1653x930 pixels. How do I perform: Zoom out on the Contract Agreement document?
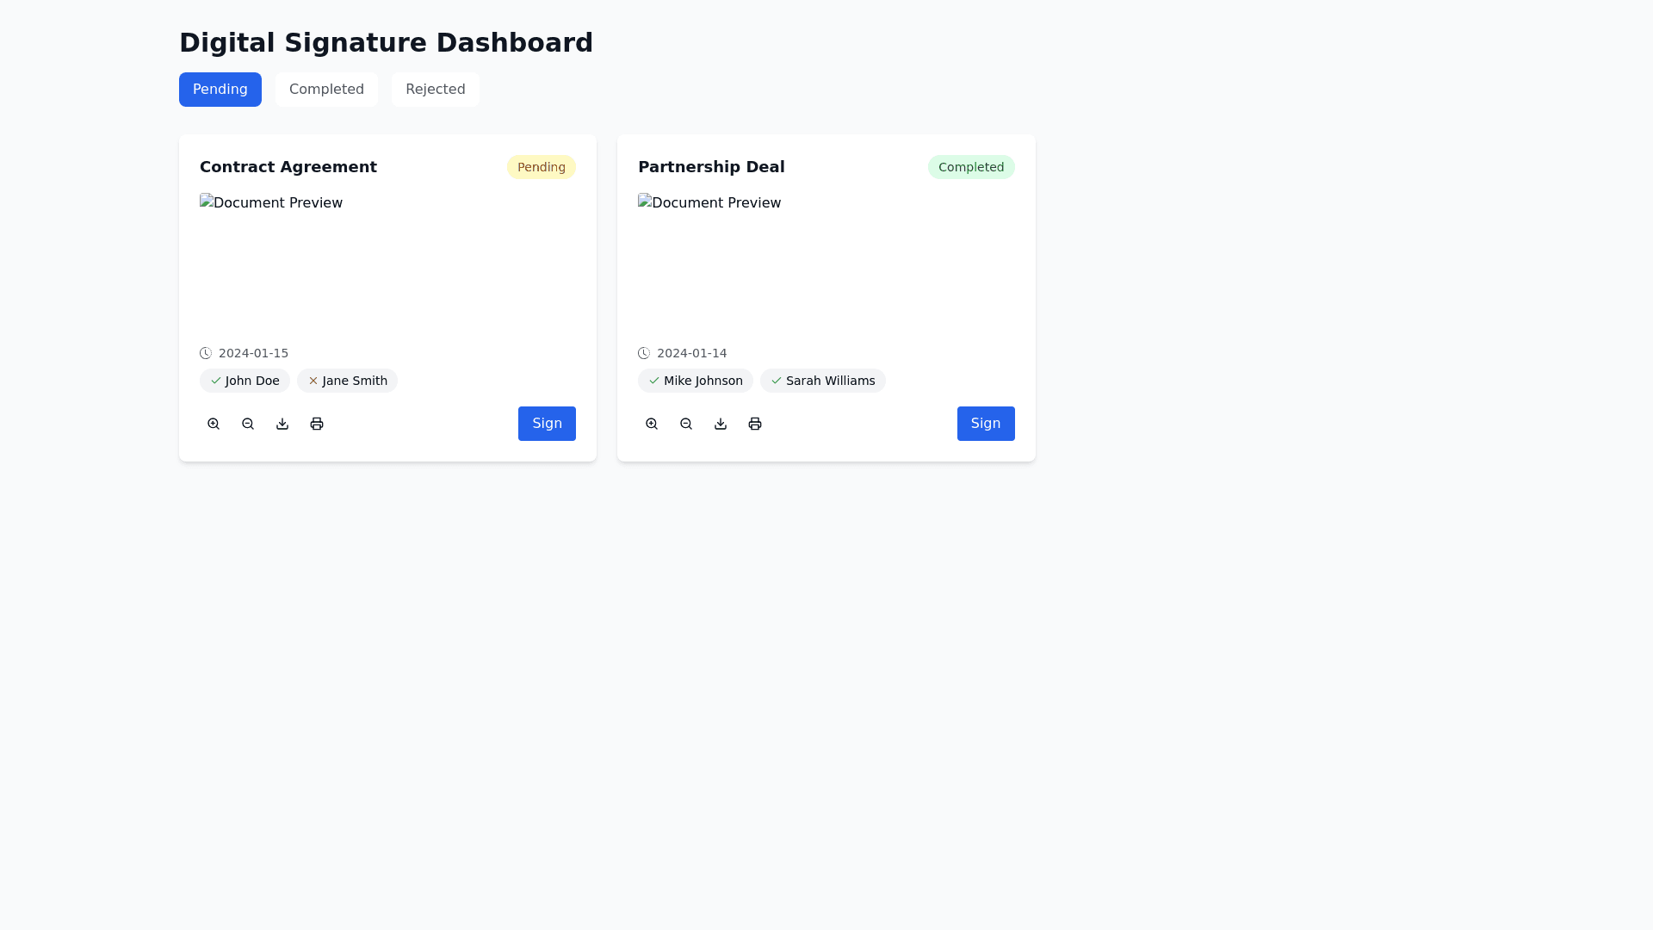tap(248, 424)
